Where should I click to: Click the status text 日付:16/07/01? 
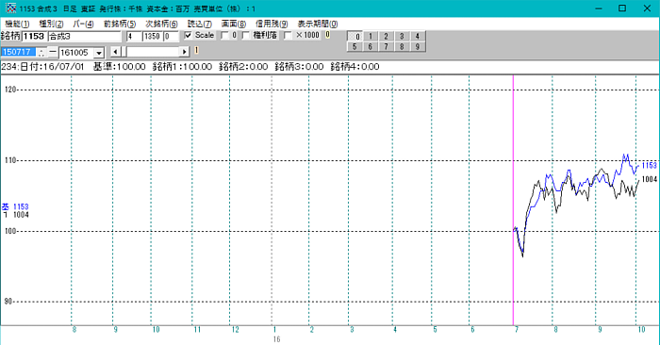52,67
